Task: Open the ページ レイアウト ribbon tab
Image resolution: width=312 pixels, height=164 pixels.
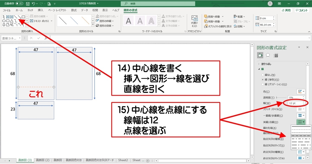Action: (57, 10)
